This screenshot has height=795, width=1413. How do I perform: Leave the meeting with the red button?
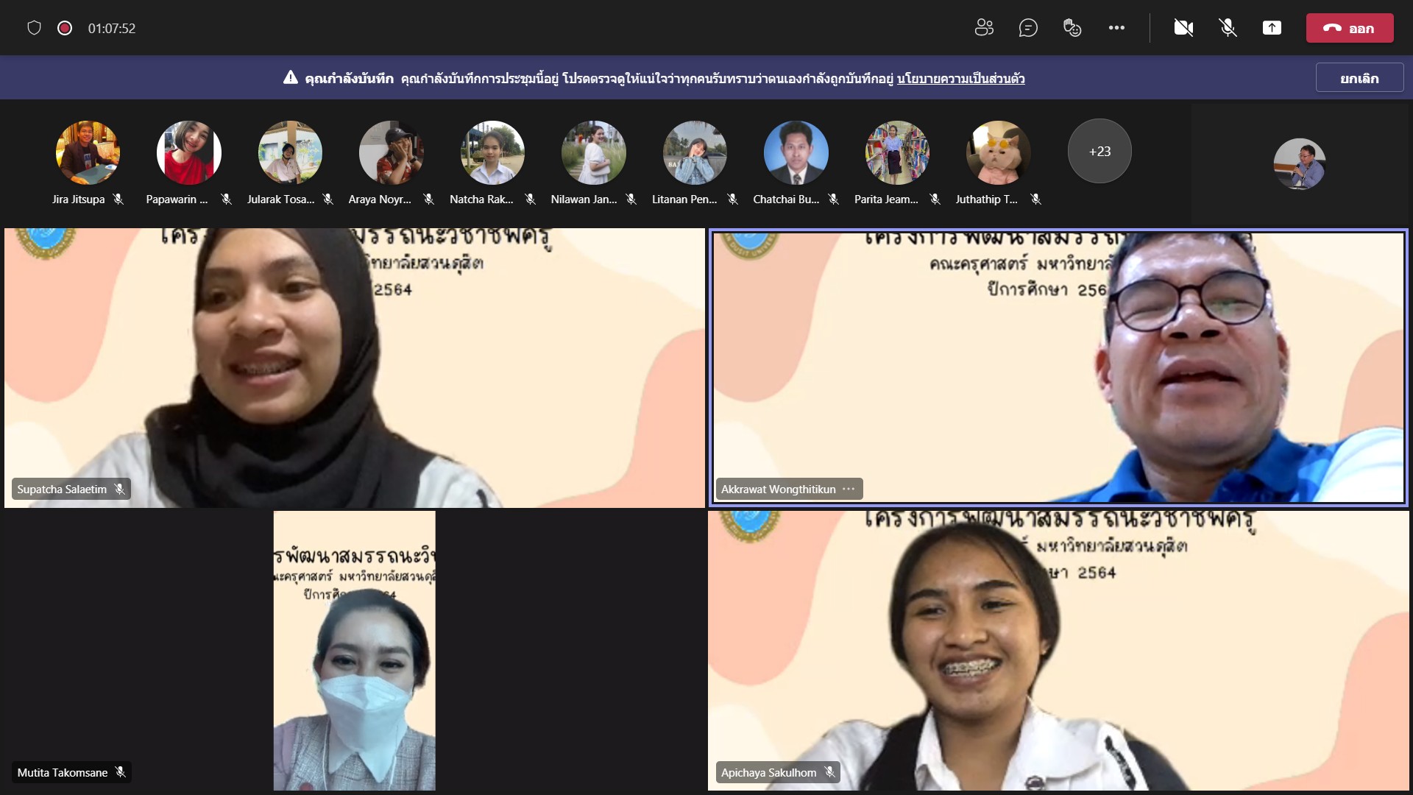[1350, 28]
